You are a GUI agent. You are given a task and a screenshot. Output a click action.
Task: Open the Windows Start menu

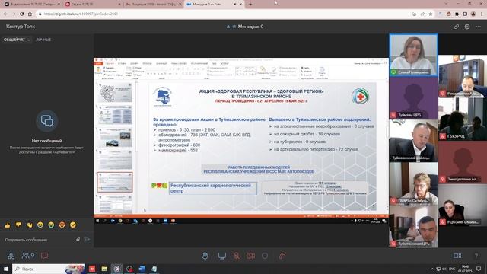[6, 269]
